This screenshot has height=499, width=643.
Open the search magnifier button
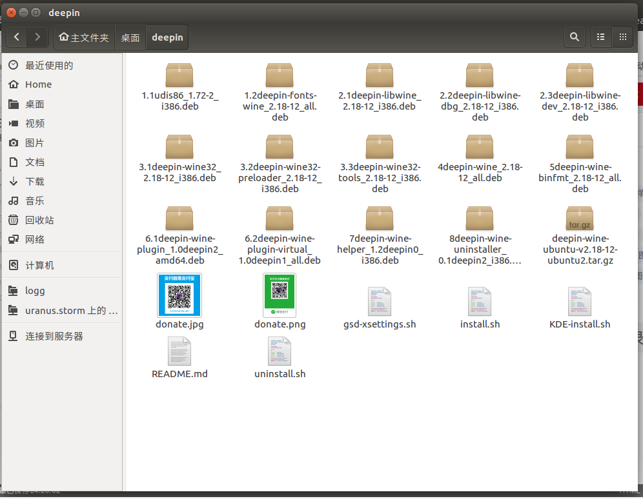pyautogui.click(x=574, y=37)
